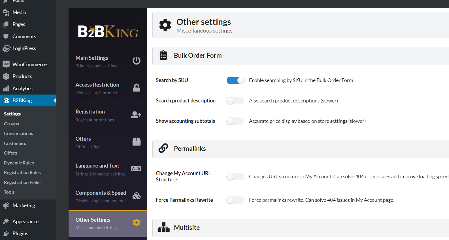This screenshot has height=240, width=449.
Task: Open Conversations in B2BKing submenu
Action: [18, 133]
